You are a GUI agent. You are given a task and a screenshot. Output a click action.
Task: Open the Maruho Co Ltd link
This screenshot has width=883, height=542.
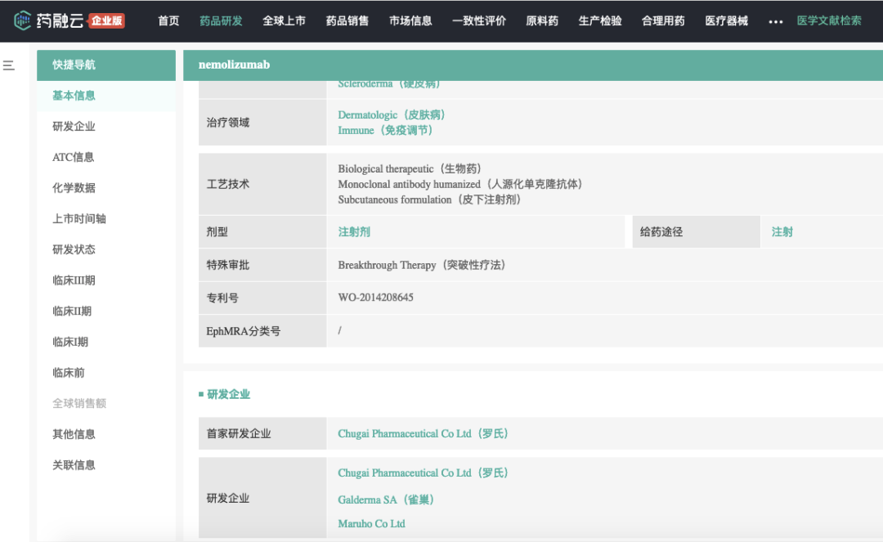tap(371, 523)
